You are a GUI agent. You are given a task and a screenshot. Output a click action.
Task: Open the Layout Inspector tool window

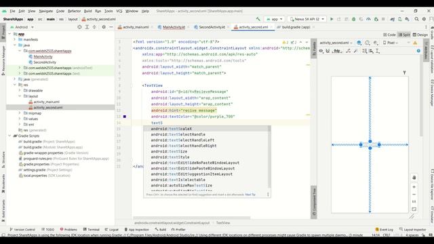click(x=412, y=230)
